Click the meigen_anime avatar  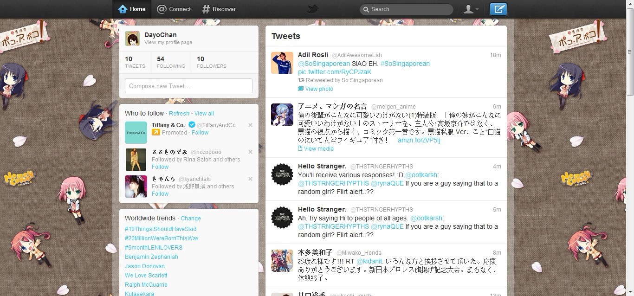pyautogui.click(x=282, y=115)
